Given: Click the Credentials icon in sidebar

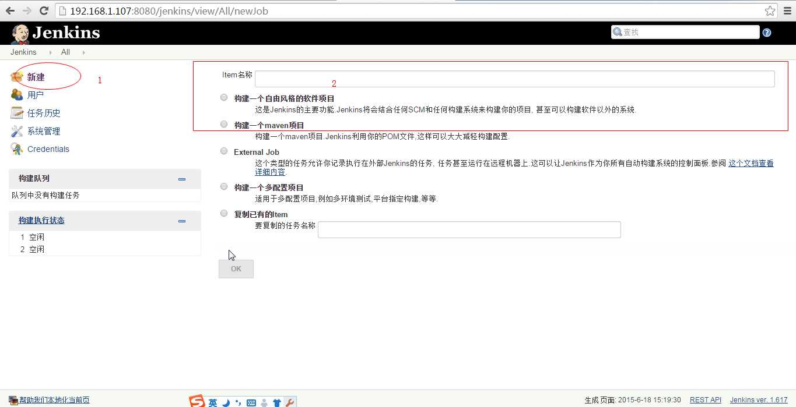Looking at the screenshot, I should coord(17,149).
